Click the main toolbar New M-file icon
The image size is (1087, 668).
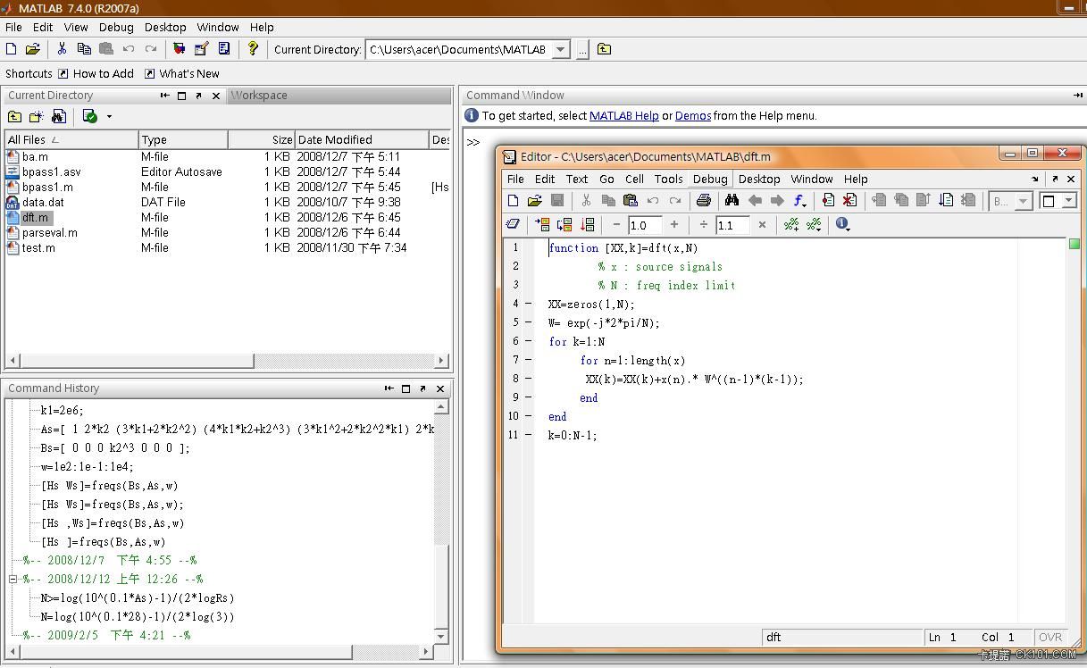(12, 49)
